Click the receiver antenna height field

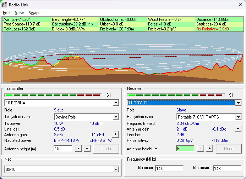(185, 148)
